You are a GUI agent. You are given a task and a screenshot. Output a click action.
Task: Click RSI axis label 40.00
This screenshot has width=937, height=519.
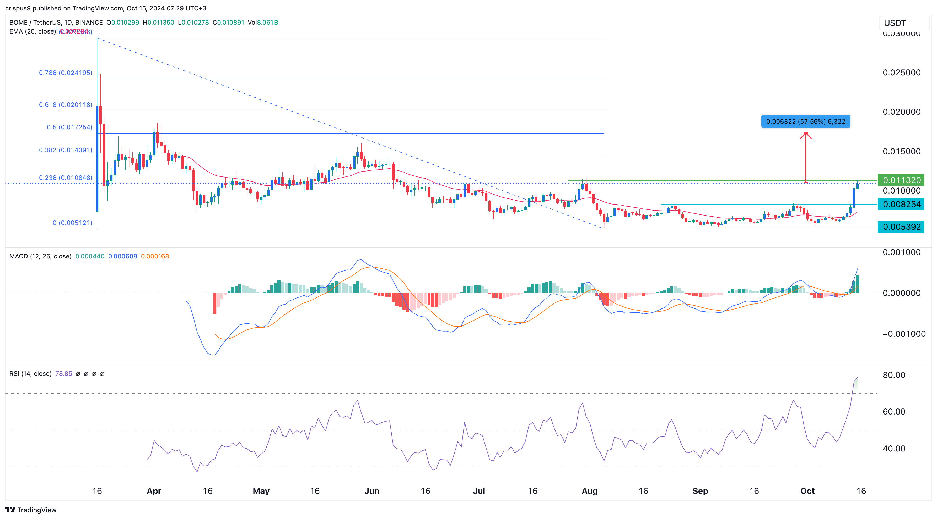pyautogui.click(x=894, y=449)
